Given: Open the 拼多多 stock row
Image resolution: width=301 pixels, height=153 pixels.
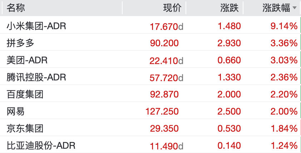Looking at the screenshot, I should (150, 43).
